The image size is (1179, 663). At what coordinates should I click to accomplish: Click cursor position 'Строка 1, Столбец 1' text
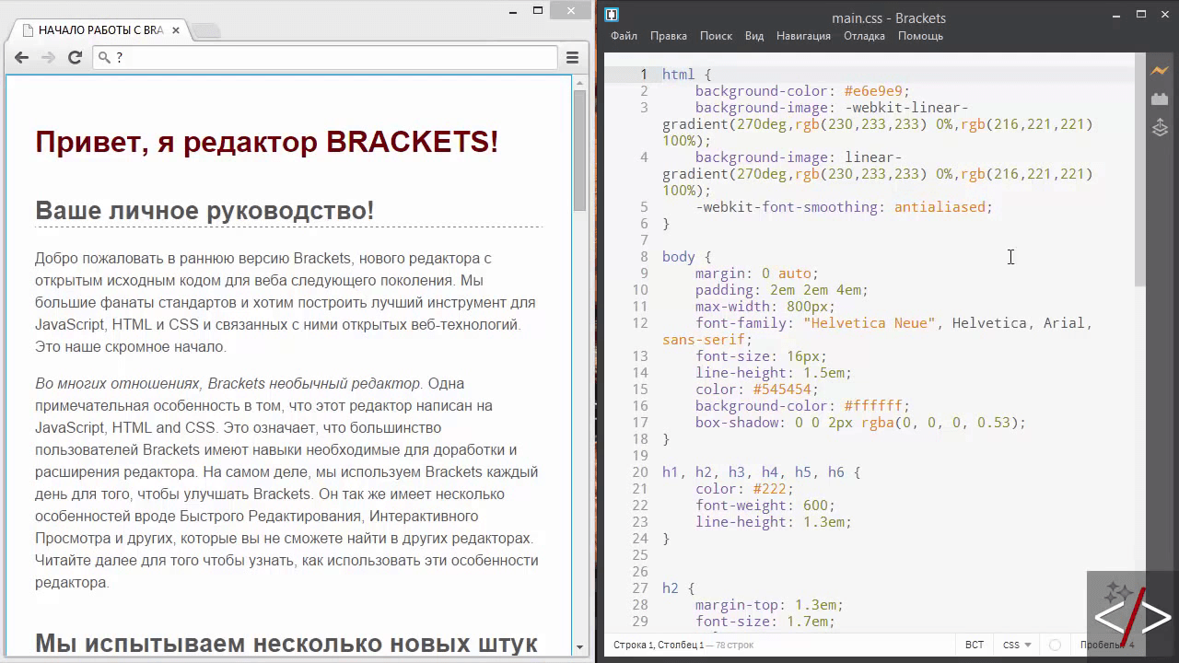(660, 645)
